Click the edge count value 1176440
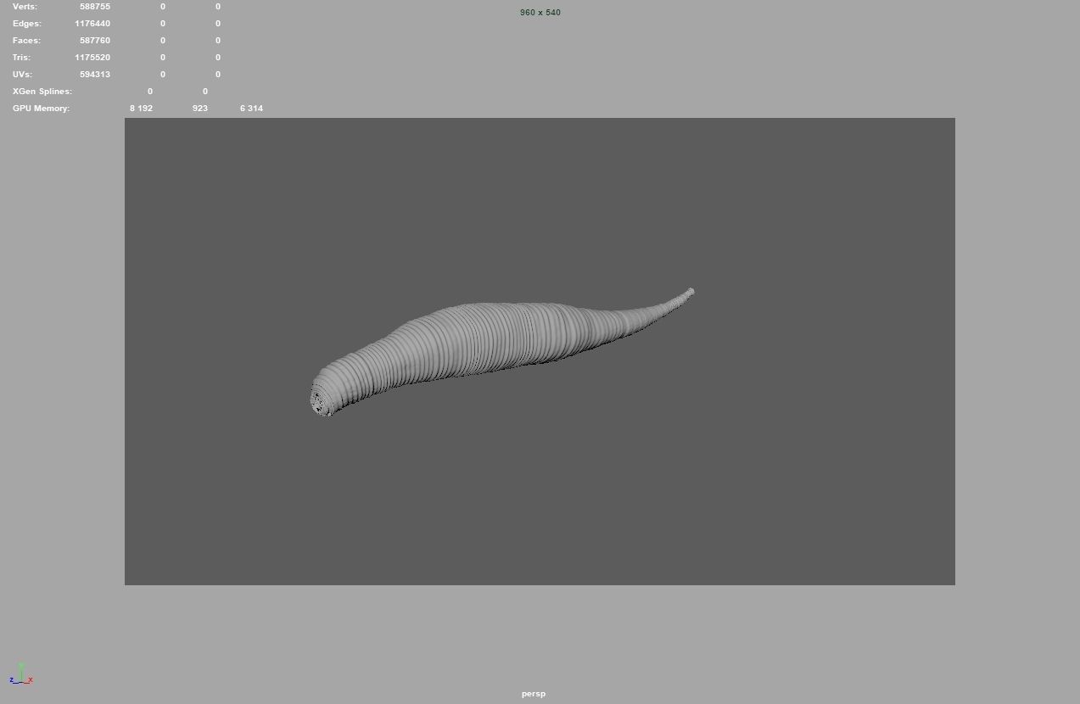The image size is (1080, 704). [92, 24]
